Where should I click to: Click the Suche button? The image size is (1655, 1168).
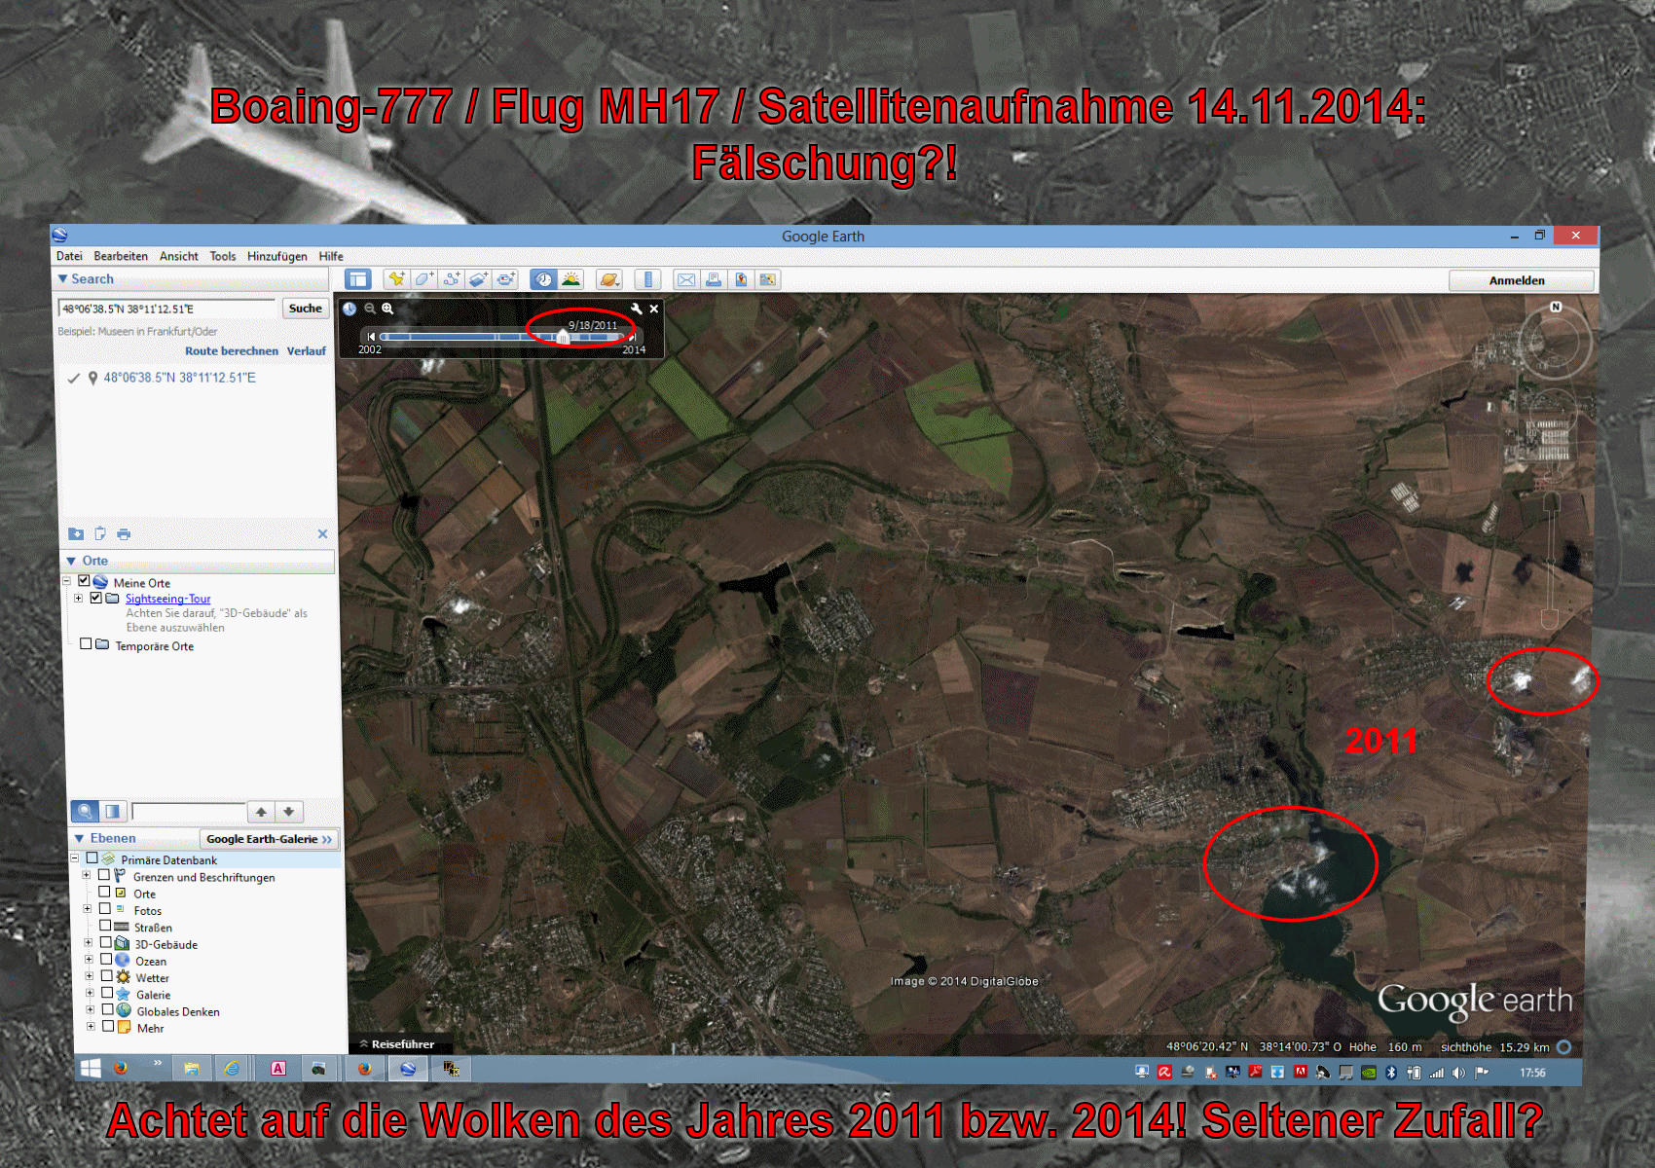(306, 309)
